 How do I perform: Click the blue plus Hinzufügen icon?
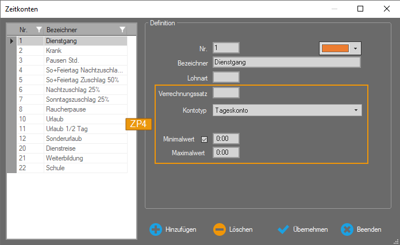tap(155, 229)
